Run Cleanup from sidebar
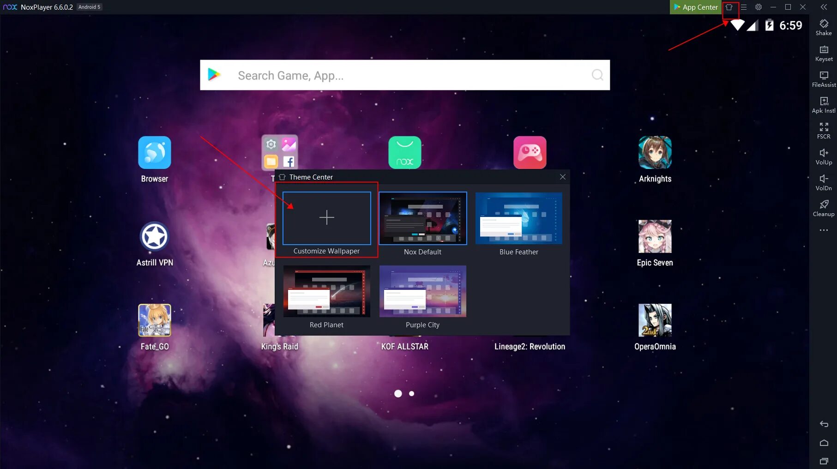Viewport: 837px width, 469px height. (824, 208)
